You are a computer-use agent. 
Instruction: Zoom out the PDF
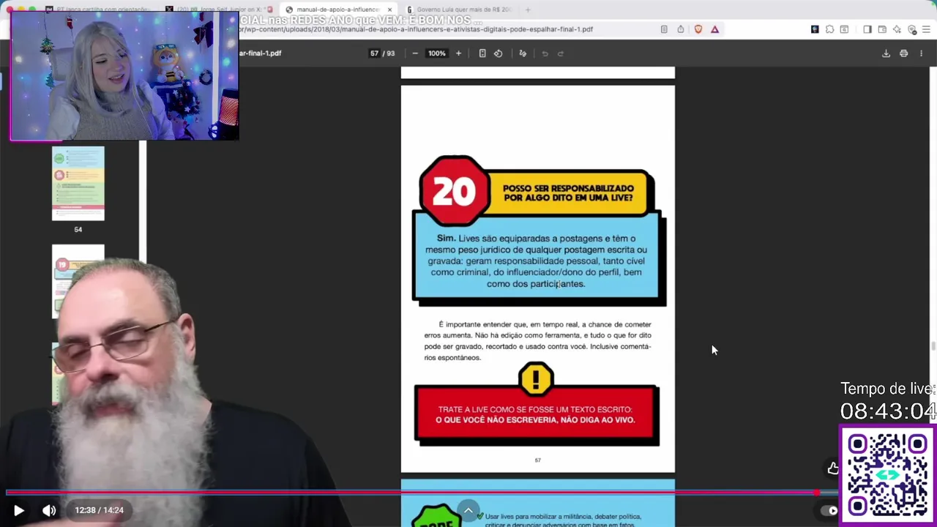coord(415,53)
